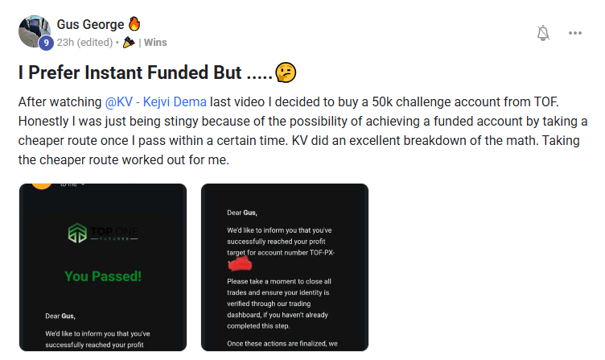
Task: Click the level 9 badge on avatar
Action: (46, 43)
